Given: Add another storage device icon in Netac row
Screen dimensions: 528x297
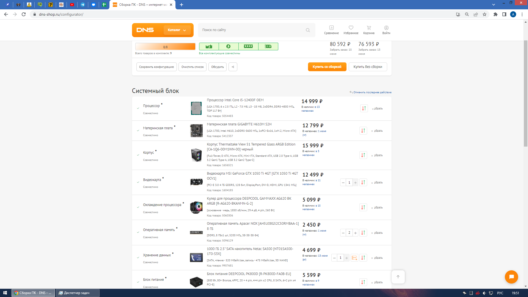Looking at the screenshot, I should coord(354,258).
